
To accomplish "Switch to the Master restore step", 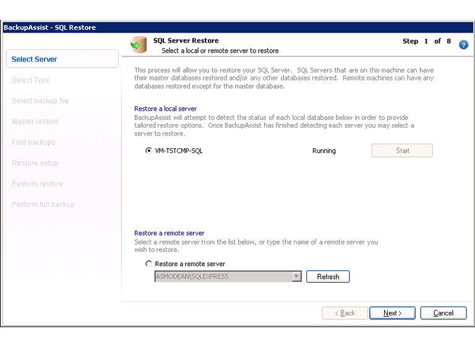I will (x=35, y=122).
